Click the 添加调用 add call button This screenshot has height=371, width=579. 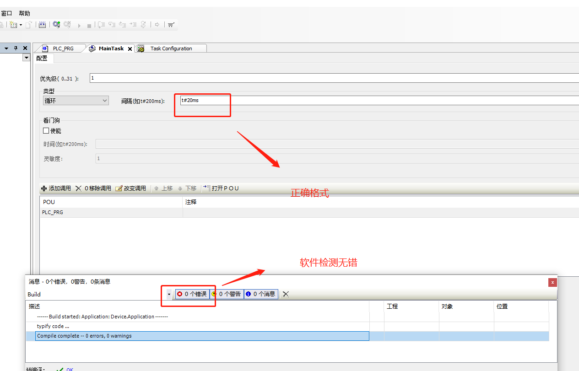point(56,188)
